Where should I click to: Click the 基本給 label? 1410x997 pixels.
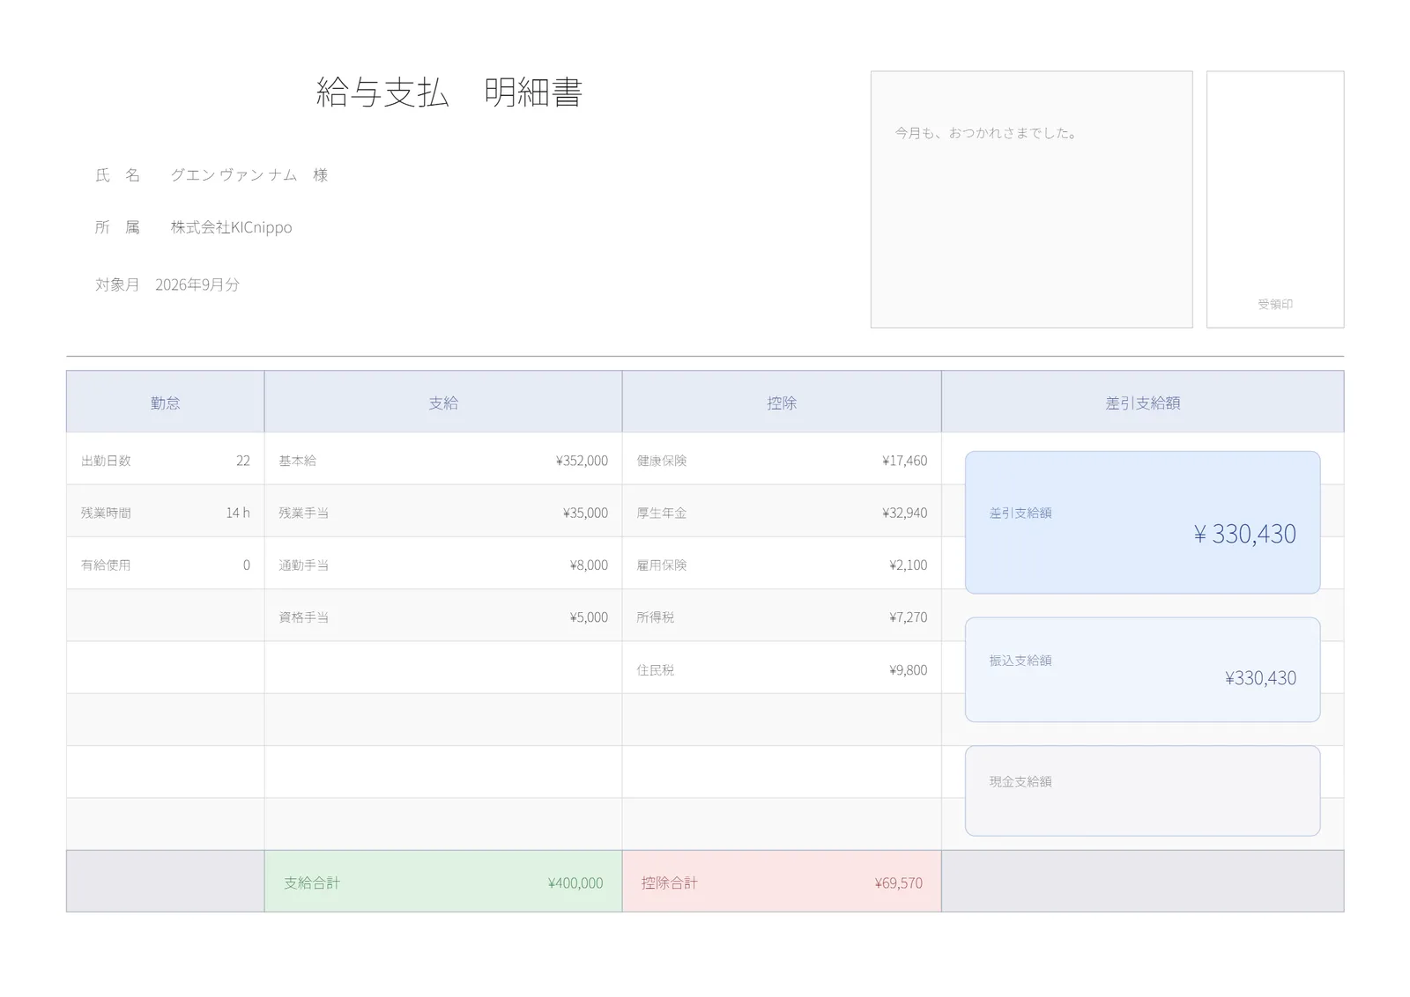click(298, 461)
